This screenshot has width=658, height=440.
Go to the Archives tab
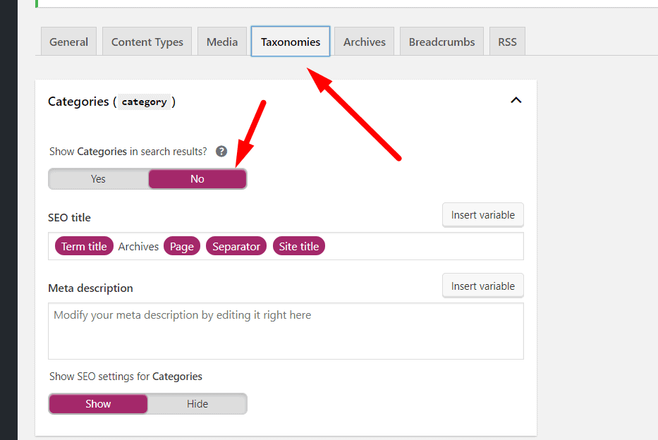pos(365,42)
